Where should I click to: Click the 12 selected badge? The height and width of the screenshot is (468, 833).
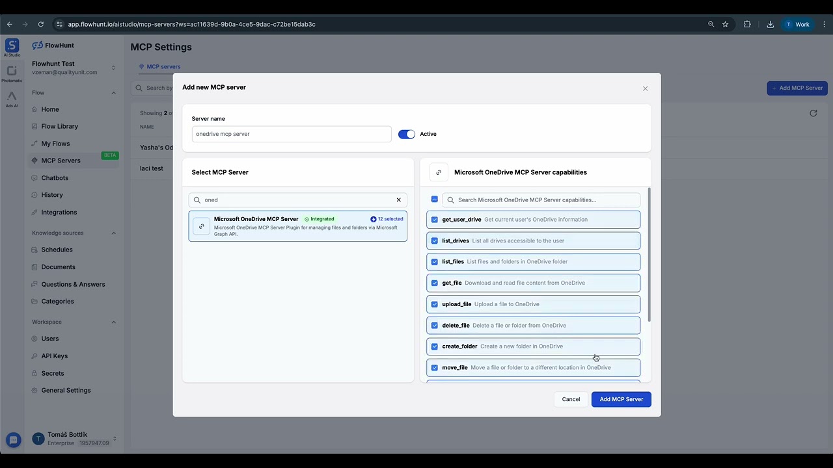(387, 219)
